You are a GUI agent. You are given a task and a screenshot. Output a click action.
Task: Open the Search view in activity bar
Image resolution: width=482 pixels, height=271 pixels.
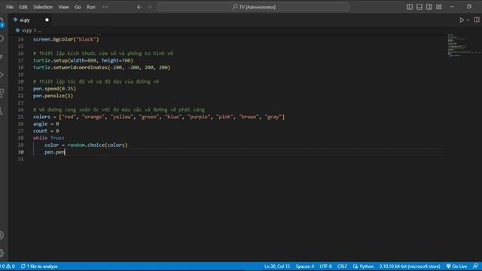(2, 38)
